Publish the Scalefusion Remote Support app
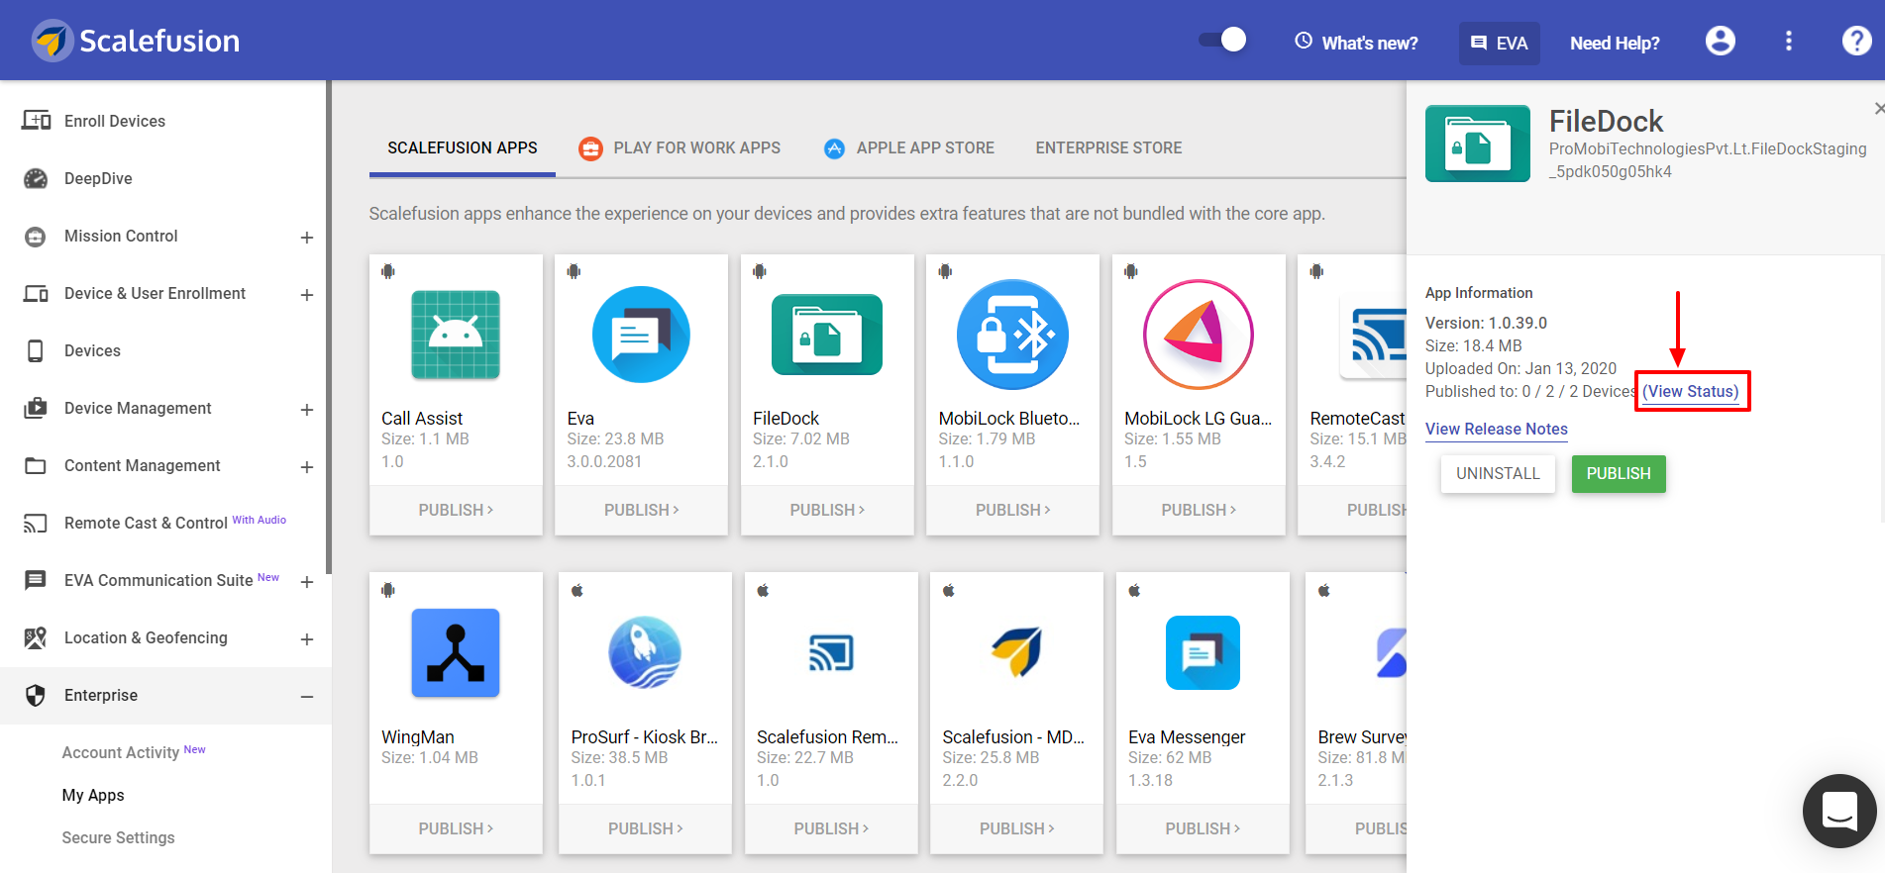 pos(831,828)
